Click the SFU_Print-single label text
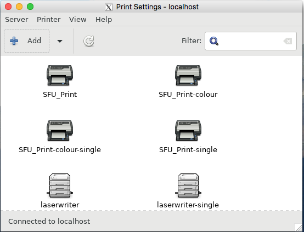The image size is (304, 232). tap(188, 149)
